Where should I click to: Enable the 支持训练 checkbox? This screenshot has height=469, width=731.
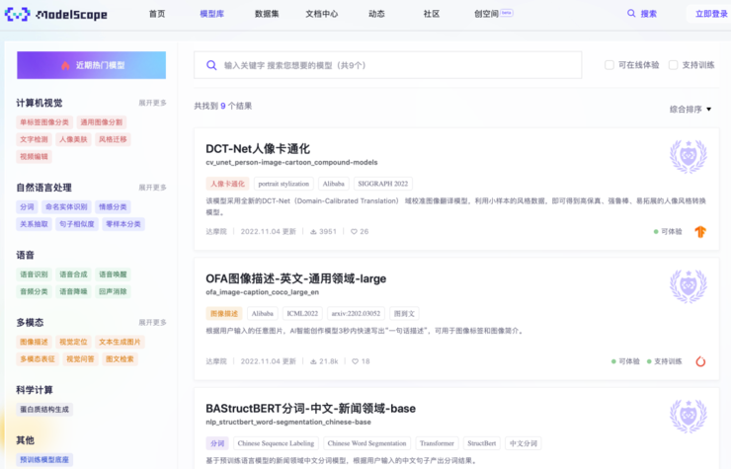(673, 65)
